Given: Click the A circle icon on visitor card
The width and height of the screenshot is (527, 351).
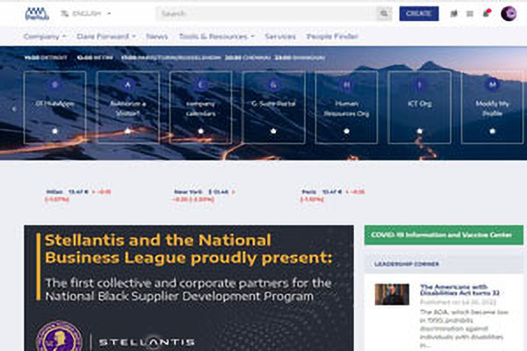Looking at the screenshot, I should pos(127,84).
